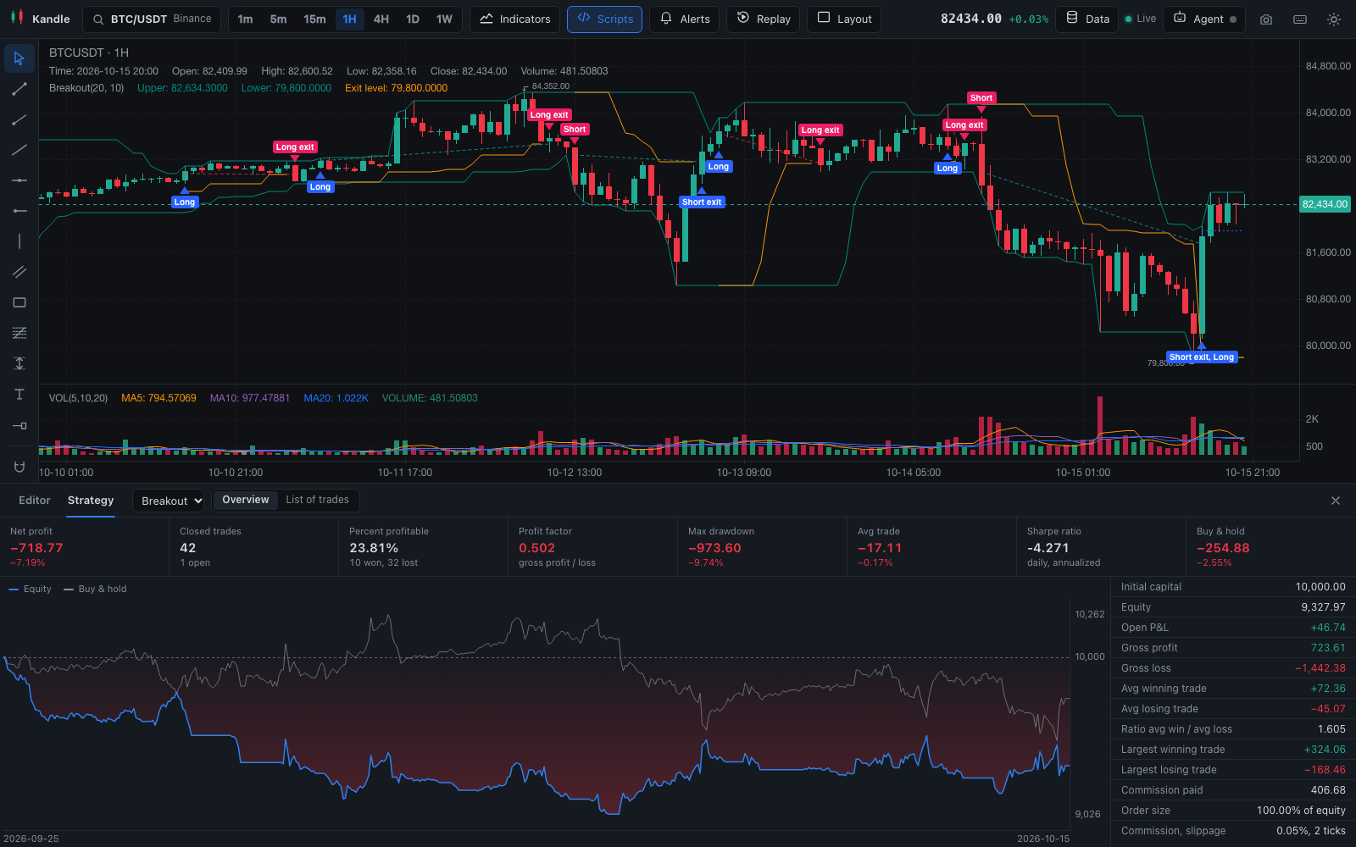Select the vertical line tool
This screenshot has width=1356, height=847.
pos(19,241)
